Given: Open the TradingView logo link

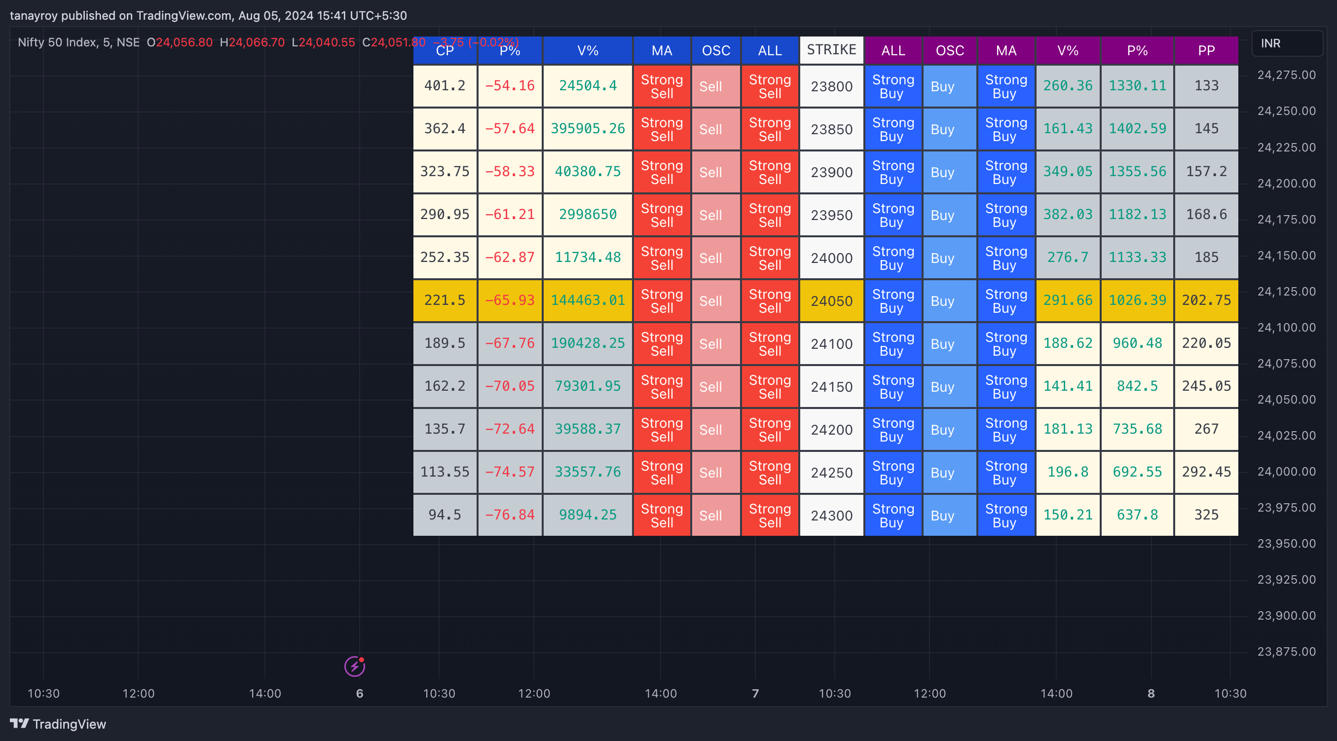Looking at the screenshot, I should [58, 724].
